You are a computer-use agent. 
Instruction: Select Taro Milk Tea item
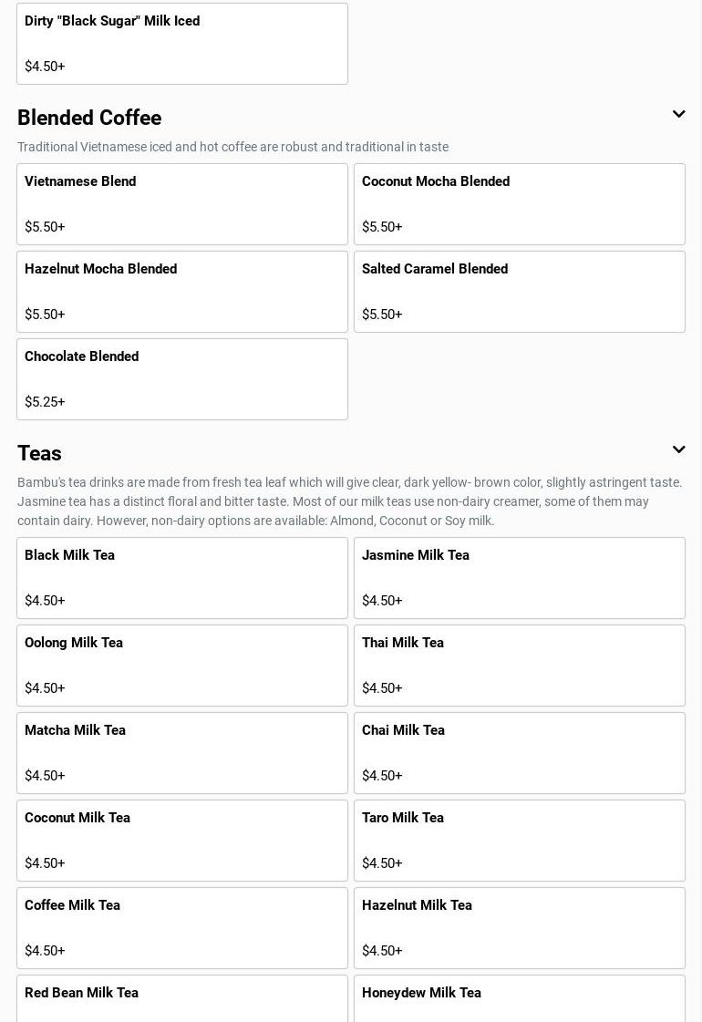click(520, 841)
